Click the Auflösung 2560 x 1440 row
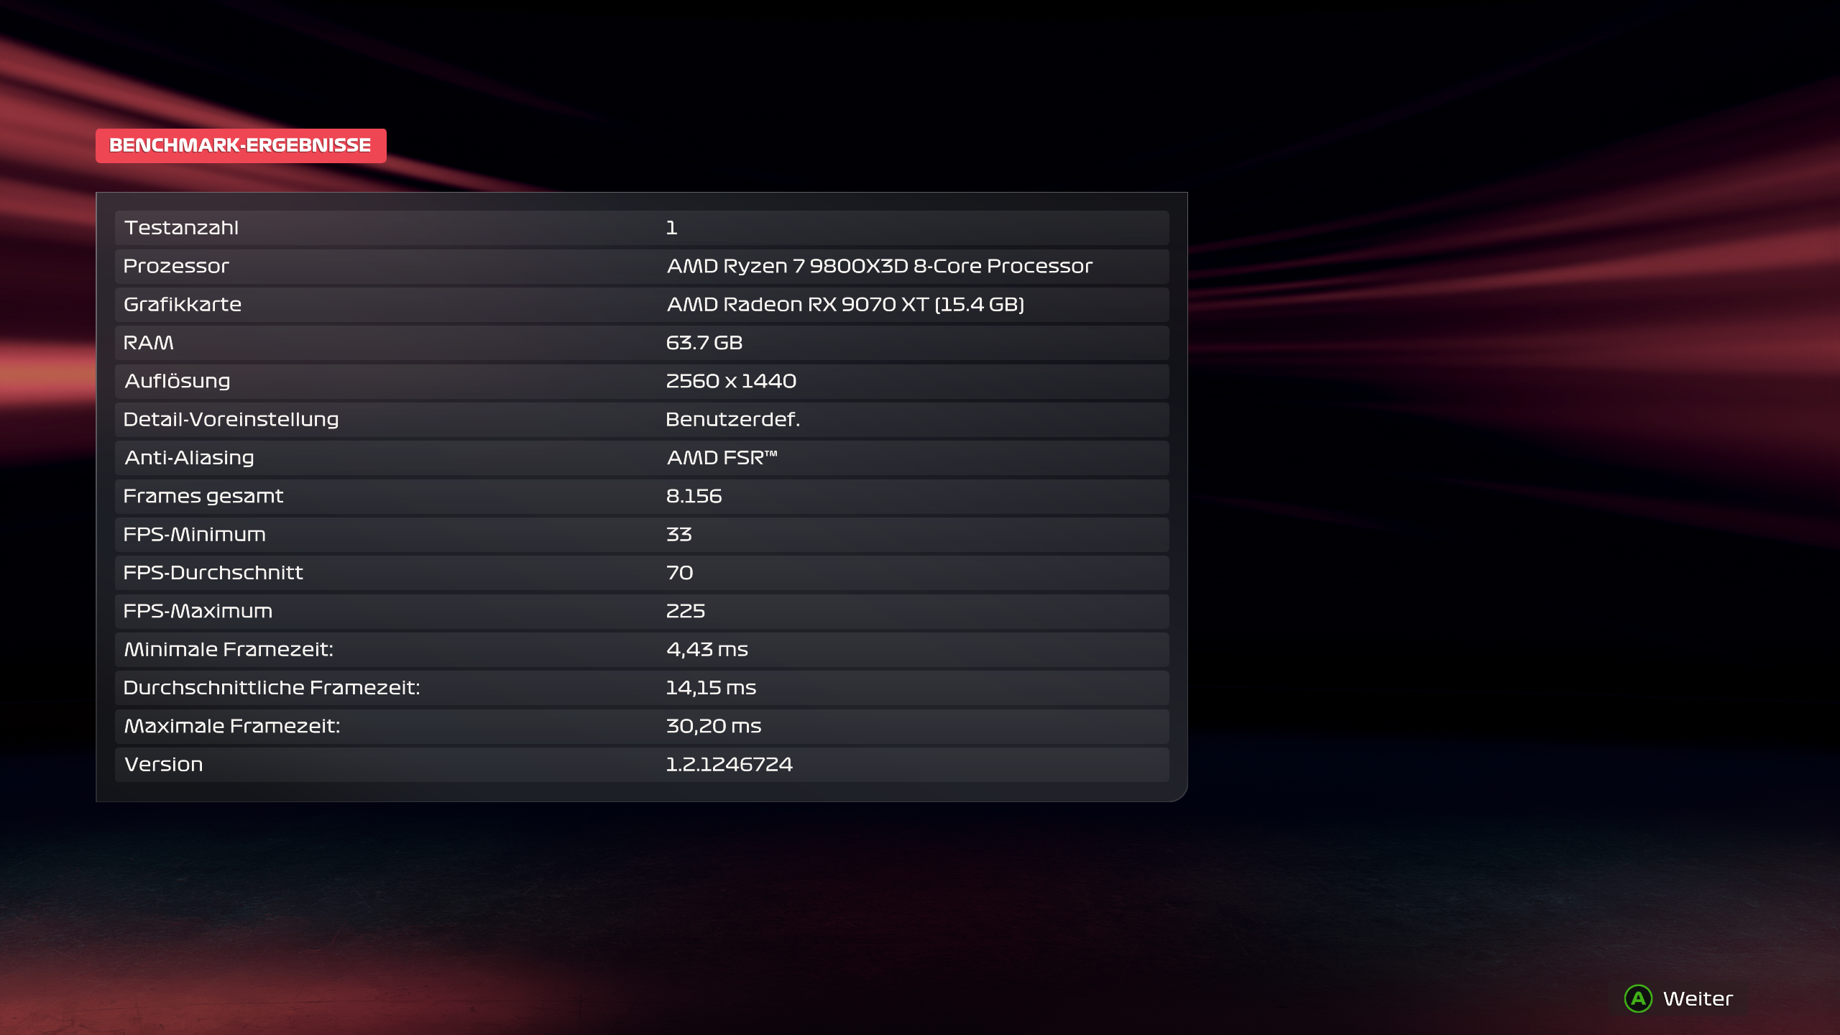 click(x=641, y=381)
